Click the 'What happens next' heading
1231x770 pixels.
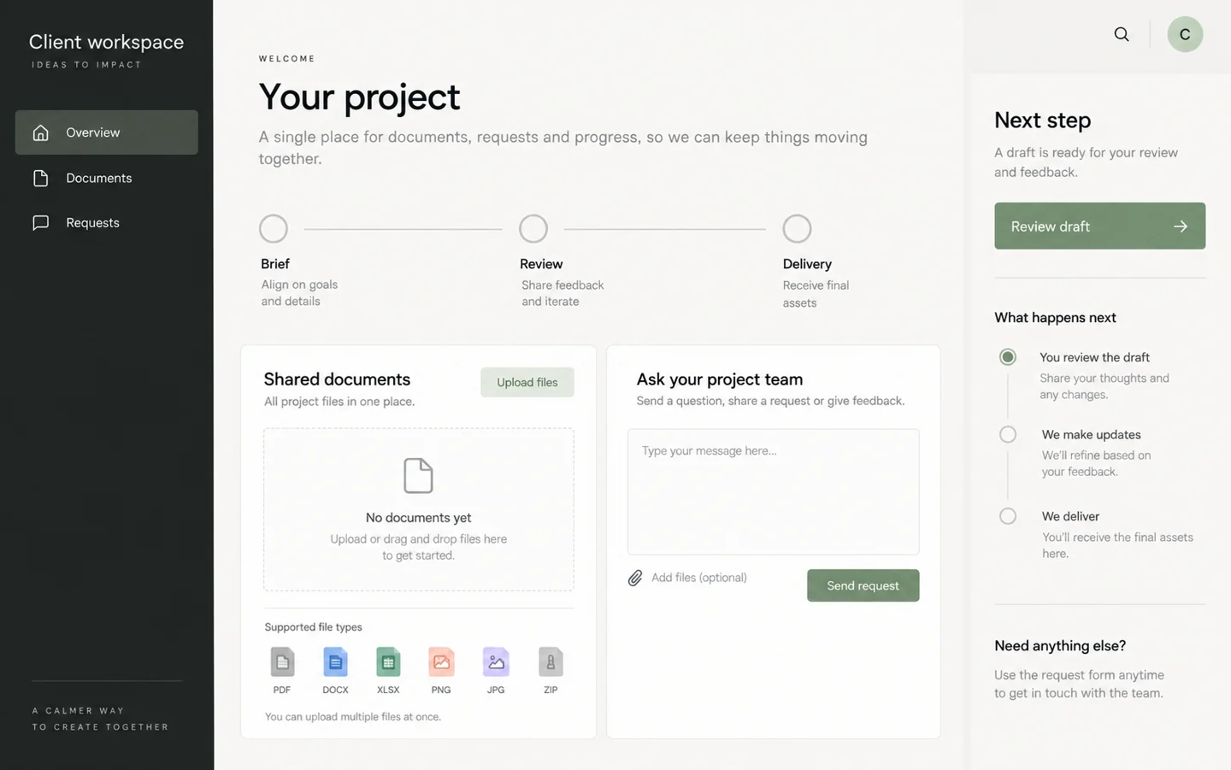(x=1056, y=318)
